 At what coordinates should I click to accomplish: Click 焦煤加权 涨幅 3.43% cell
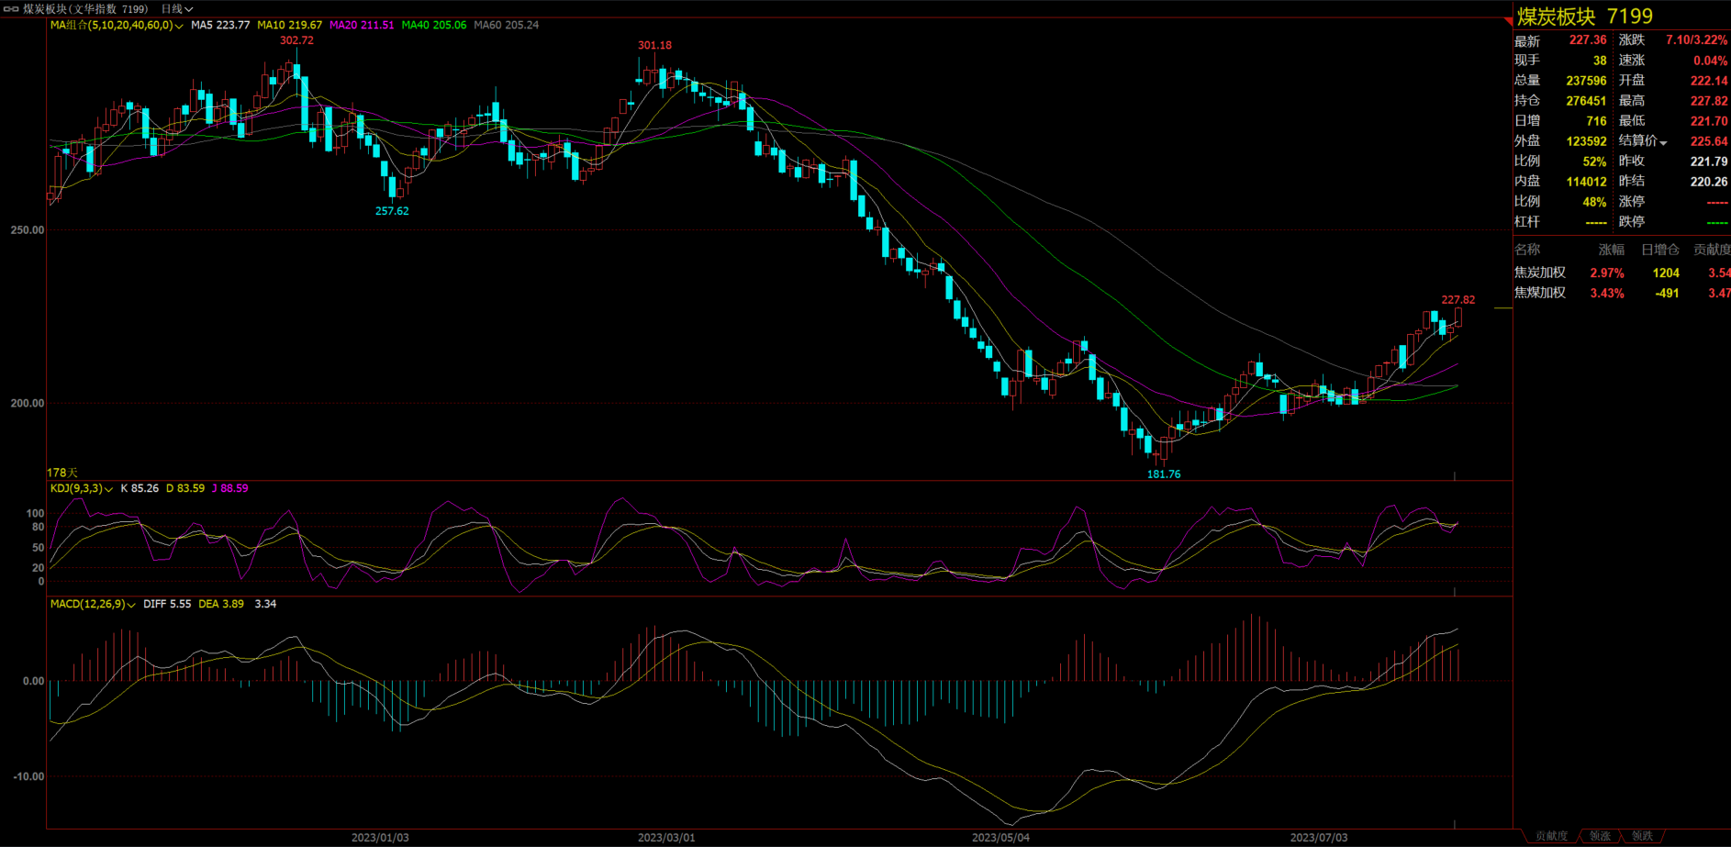pyautogui.click(x=1607, y=294)
